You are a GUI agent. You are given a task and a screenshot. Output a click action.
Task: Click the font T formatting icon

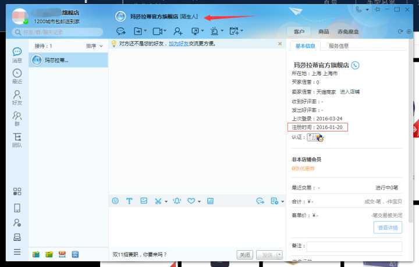click(x=129, y=201)
